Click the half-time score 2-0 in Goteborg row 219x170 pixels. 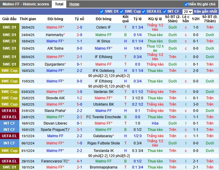point(196,71)
